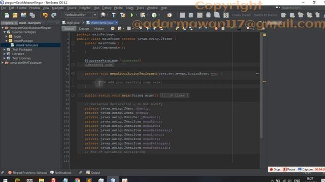Viewport: 325px width, 182px height.
Task: Click the Profile Project toolbar icon
Action: [x=154, y=15]
